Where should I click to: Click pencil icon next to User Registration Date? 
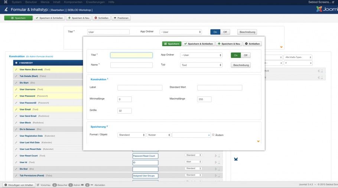(16, 136)
